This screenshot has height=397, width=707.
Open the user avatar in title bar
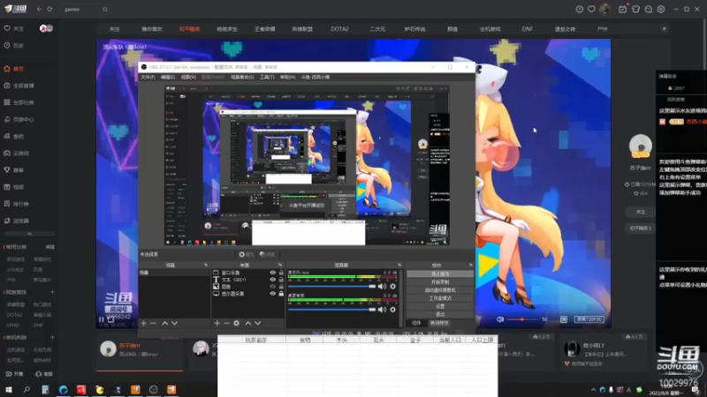click(x=605, y=9)
